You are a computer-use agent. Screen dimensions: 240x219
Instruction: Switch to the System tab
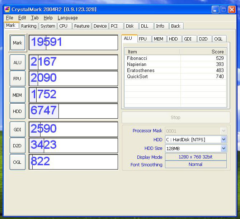click(x=48, y=26)
